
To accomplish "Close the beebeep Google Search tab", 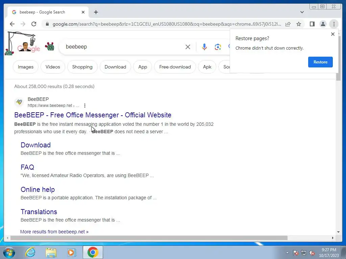I will 83,12.
